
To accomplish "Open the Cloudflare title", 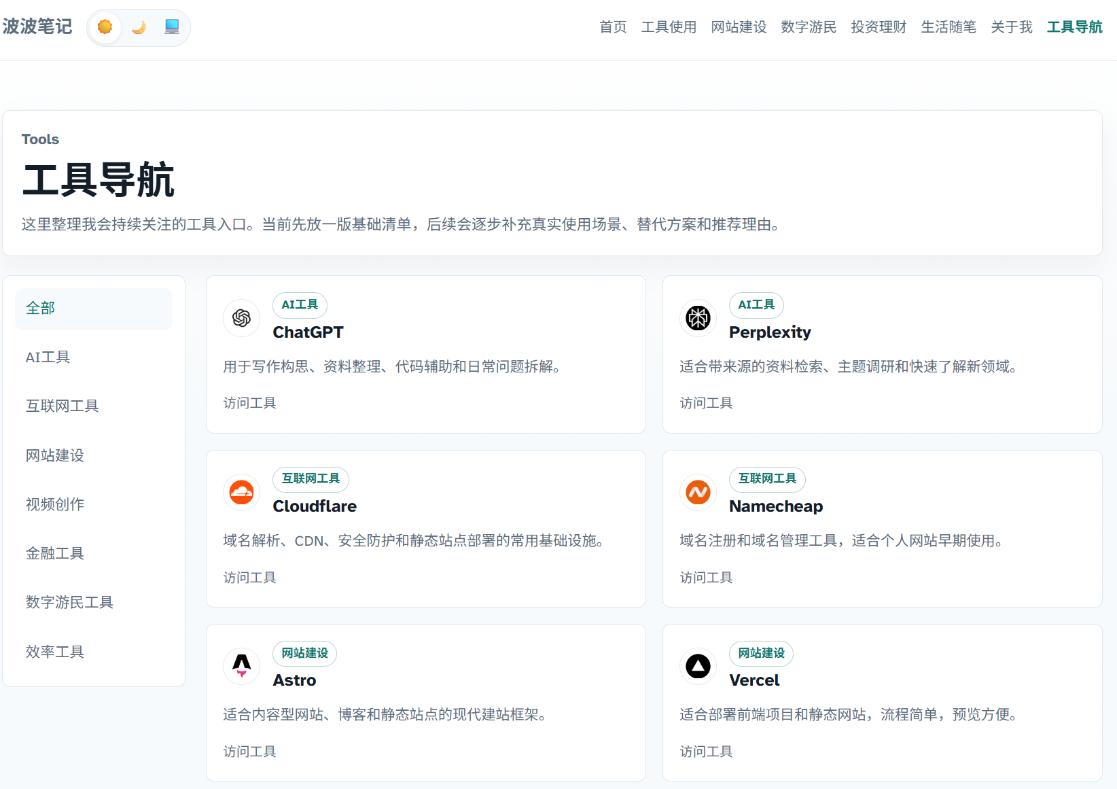I will (x=315, y=506).
